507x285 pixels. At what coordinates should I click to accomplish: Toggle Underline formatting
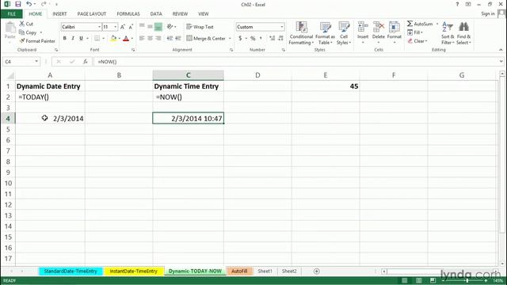tap(81, 39)
